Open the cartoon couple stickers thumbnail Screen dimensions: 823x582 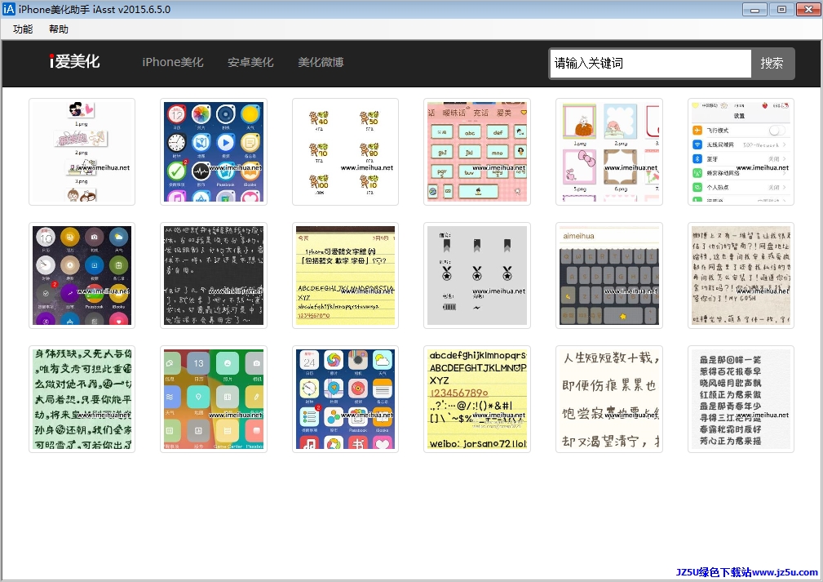[82, 152]
